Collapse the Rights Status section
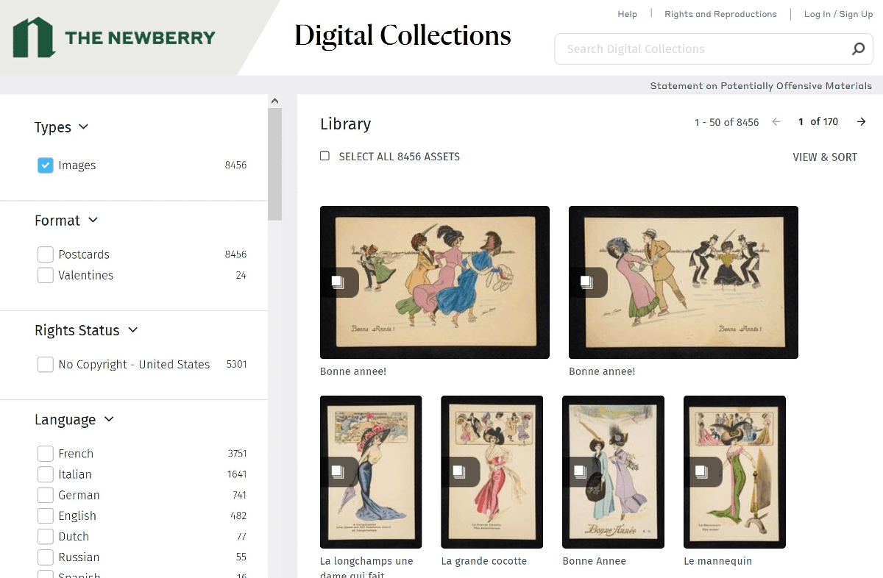The image size is (883, 578). pos(132,330)
